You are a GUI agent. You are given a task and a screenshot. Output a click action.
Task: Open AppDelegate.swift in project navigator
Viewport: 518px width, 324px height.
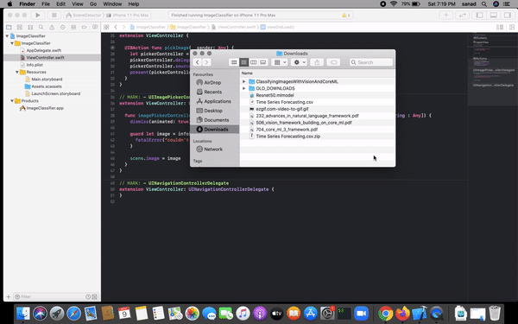pyautogui.click(x=44, y=50)
